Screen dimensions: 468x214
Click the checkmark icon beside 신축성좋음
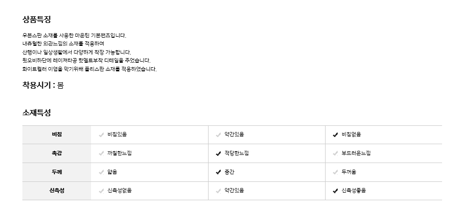[x=335, y=191]
